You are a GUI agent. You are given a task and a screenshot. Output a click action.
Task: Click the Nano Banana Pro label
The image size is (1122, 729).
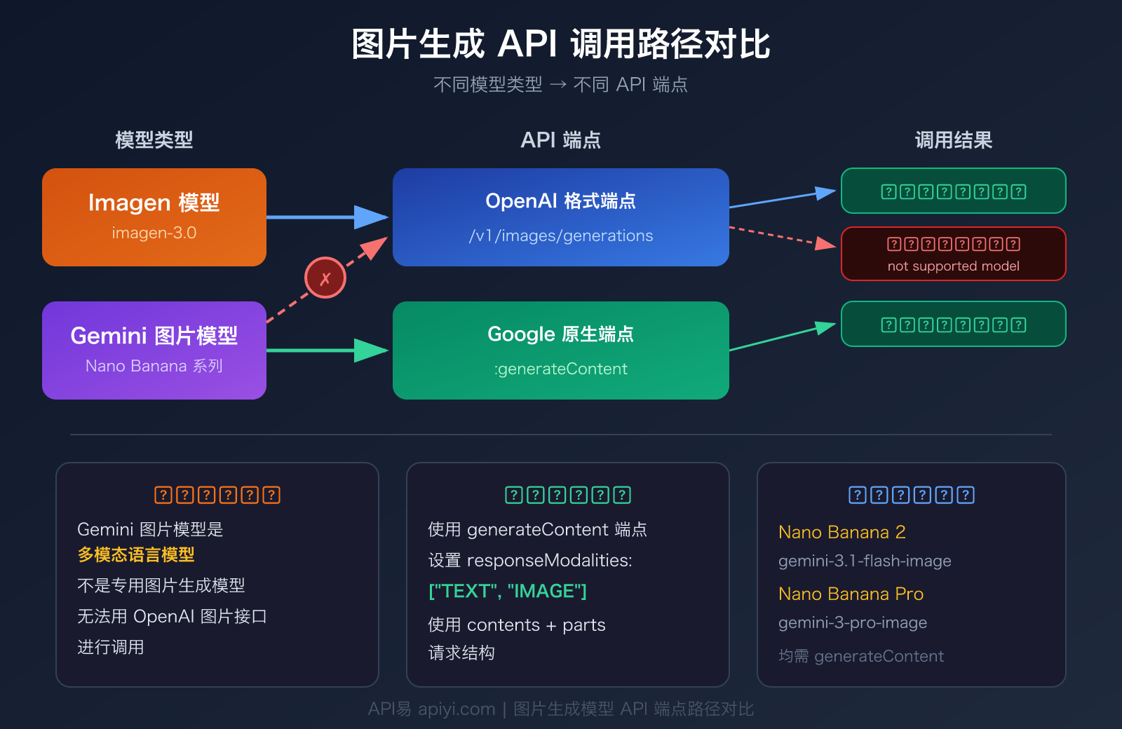pyautogui.click(x=851, y=594)
